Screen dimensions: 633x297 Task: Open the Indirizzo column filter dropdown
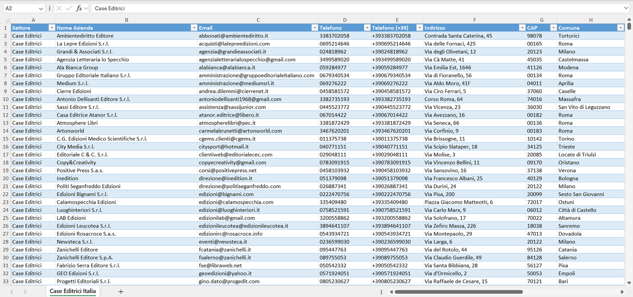click(522, 28)
